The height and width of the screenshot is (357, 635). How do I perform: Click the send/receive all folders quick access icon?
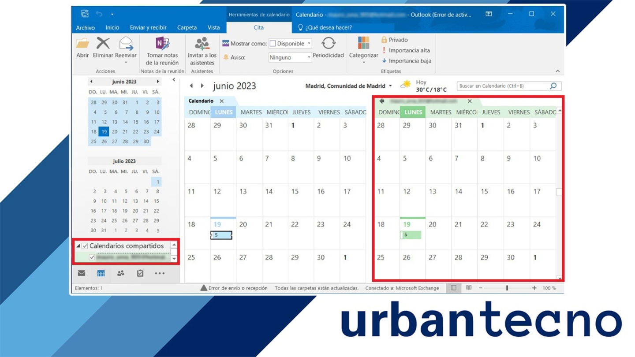pos(85,14)
